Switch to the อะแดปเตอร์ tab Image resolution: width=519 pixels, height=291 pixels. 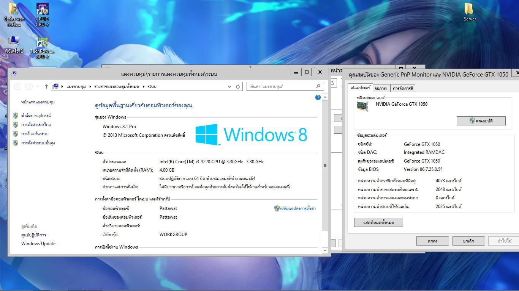pos(361,88)
